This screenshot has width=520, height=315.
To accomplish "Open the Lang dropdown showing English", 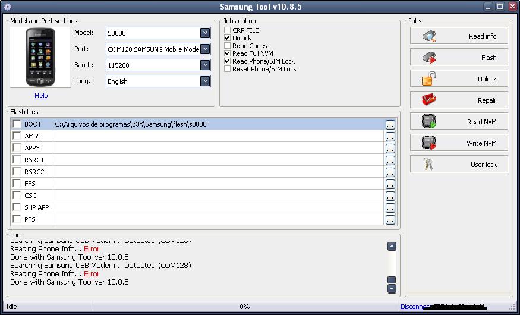I will click(x=205, y=81).
